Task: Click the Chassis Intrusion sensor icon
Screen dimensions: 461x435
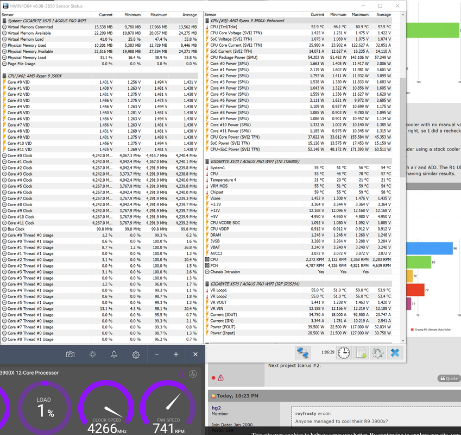Action: point(207,272)
